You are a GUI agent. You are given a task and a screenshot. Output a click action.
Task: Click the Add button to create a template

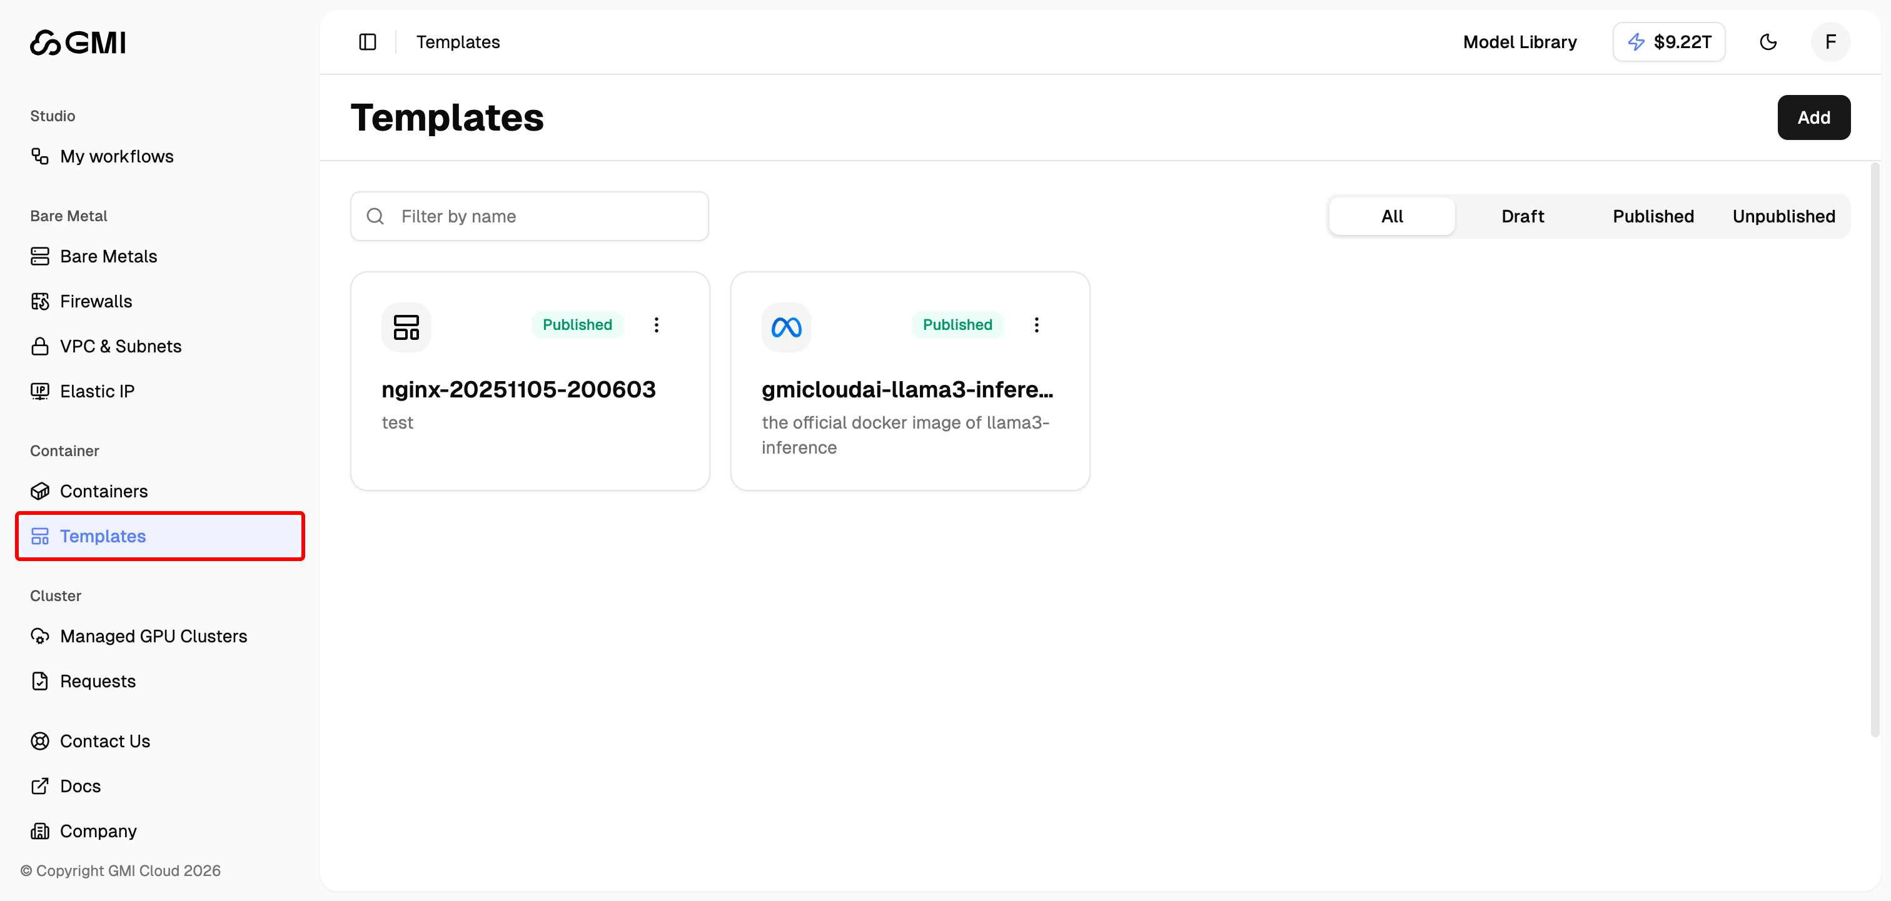(1814, 117)
